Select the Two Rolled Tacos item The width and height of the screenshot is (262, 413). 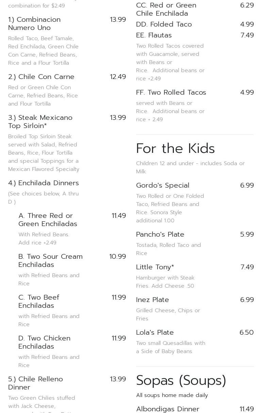pyautogui.click(x=171, y=92)
